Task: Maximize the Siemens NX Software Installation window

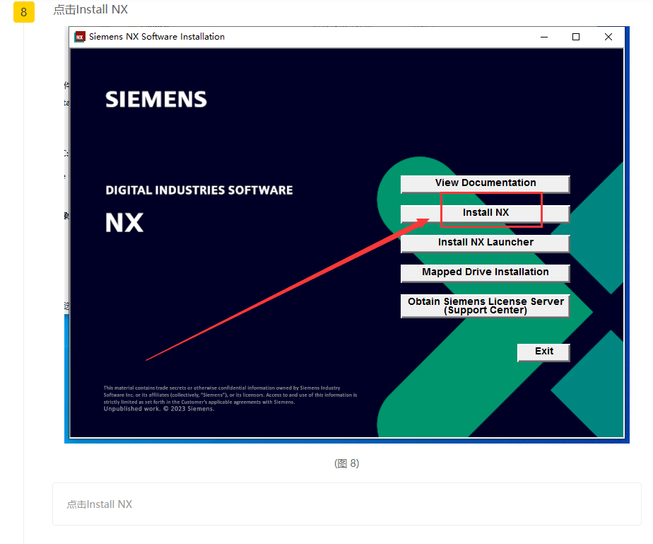Action: (576, 37)
